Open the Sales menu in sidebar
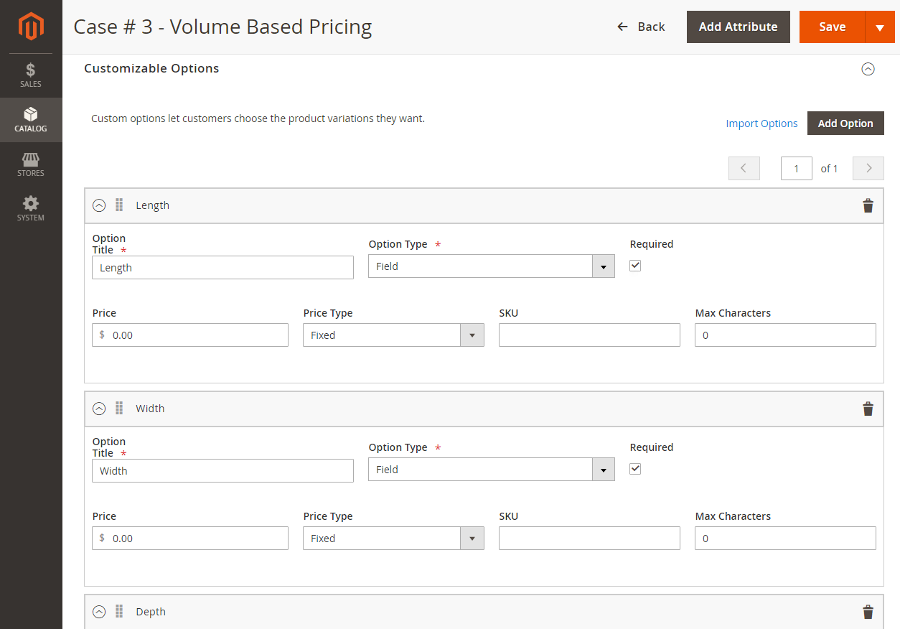The width and height of the screenshot is (900, 629). point(31,75)
